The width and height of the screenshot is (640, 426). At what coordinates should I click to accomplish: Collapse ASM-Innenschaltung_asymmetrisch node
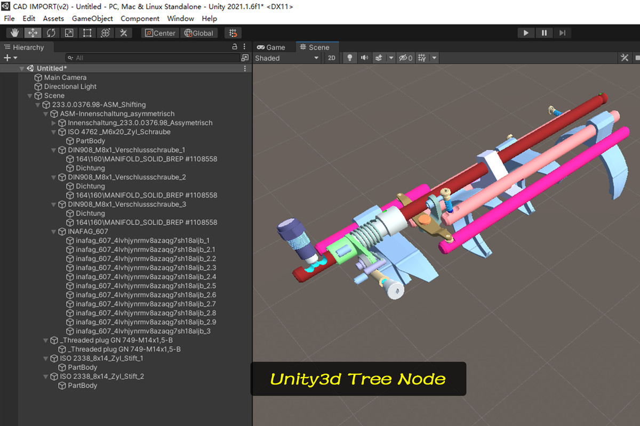pyautogui.click(x=46, y=114)
